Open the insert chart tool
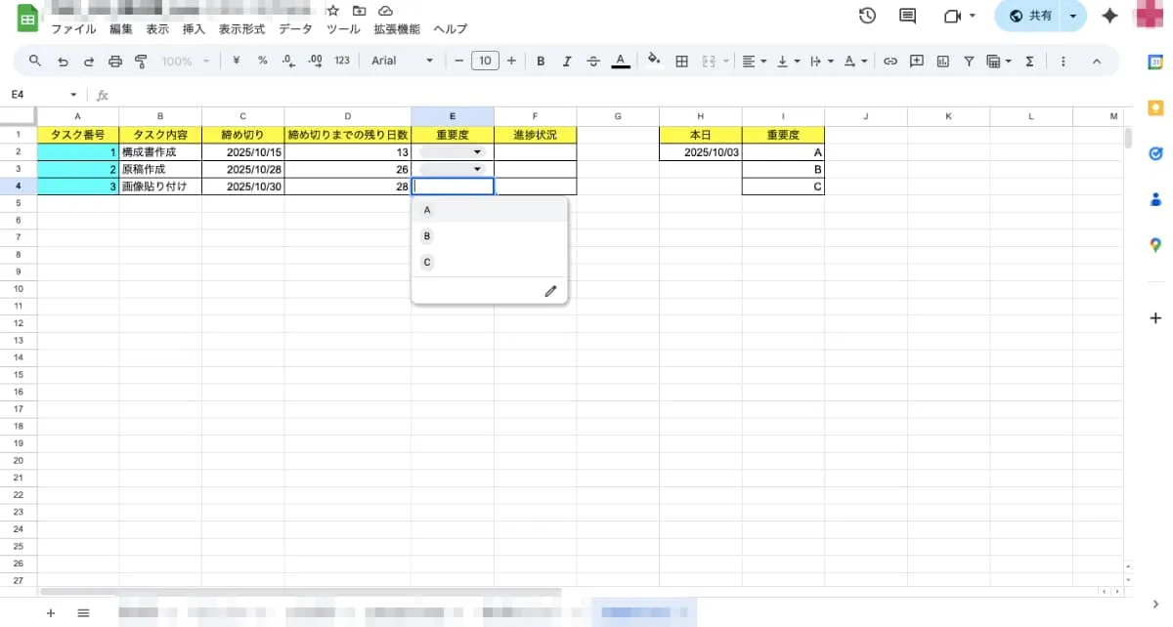The image size is (1173, 627). pyautogui.click(x=941, y=61)
